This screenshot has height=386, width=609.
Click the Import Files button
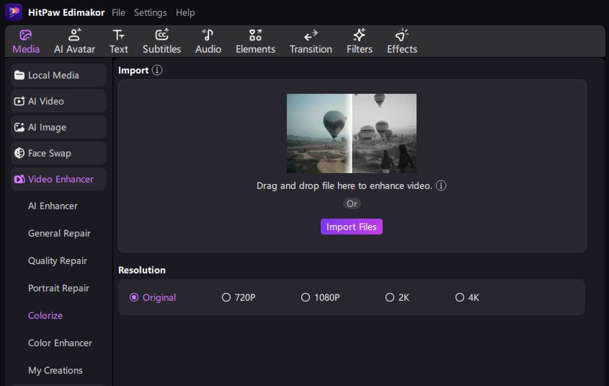(352, 227)
